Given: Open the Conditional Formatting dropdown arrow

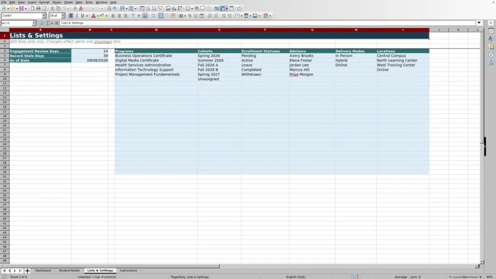Looking at the screenshot, I should [x=270, y=16].
